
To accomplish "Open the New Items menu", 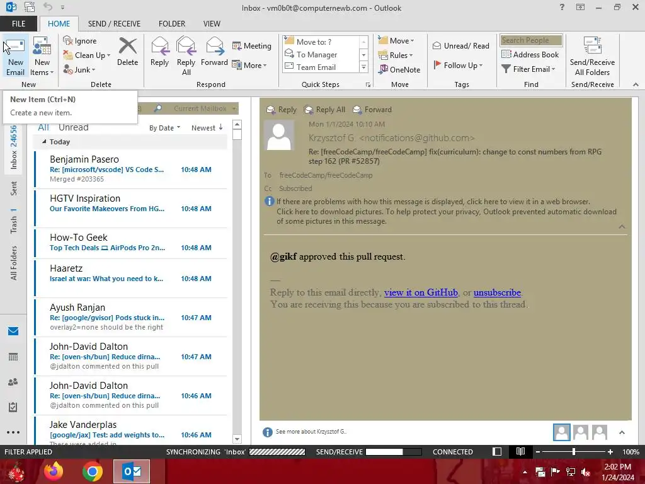I will click(42, 56).
